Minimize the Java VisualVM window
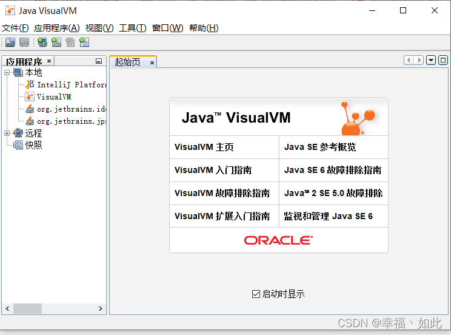 [372, 11]
